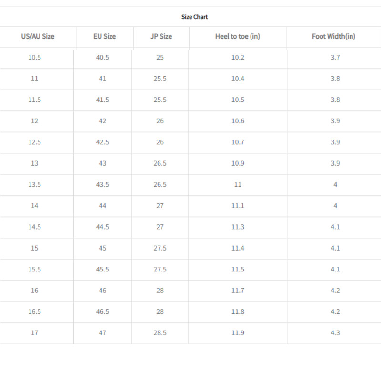Select heel to toe value 11.1
The image size is (381, 381).
(x=238, y=206)
